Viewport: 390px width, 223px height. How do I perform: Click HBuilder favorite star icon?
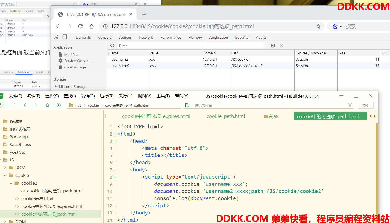[x=47, y=105]
